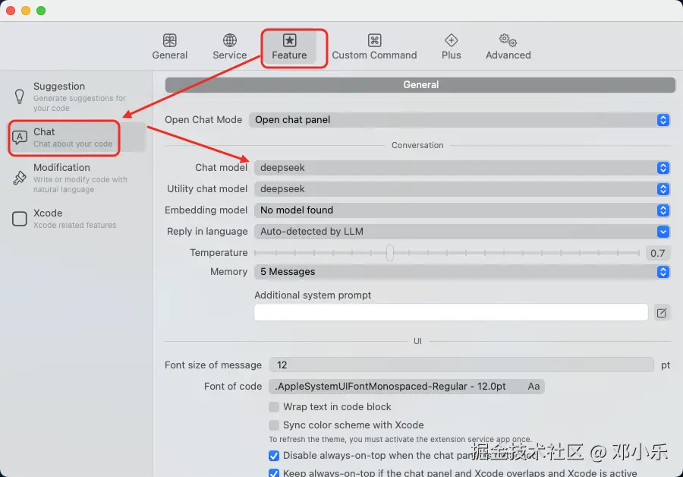Enable Wrap text in code block
This screenshot has width=683, height=477.
273,407
